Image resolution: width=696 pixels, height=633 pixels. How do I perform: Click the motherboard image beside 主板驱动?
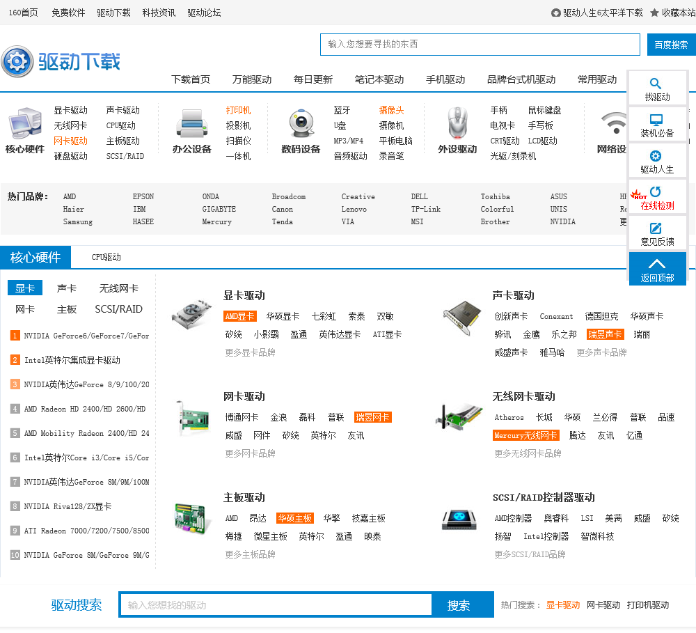[x=191, y=517]
